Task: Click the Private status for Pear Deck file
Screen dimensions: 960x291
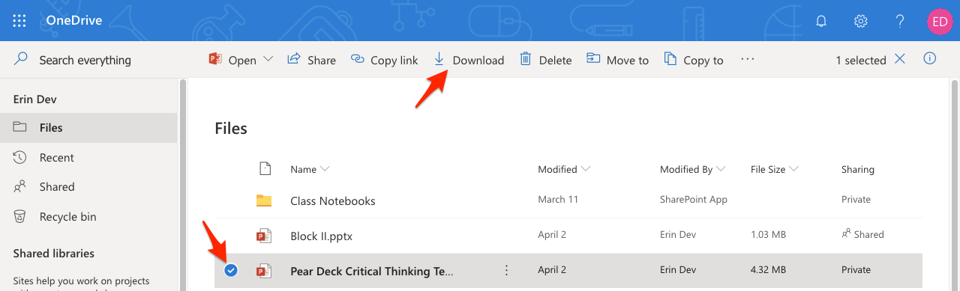Action: (856, 269)
